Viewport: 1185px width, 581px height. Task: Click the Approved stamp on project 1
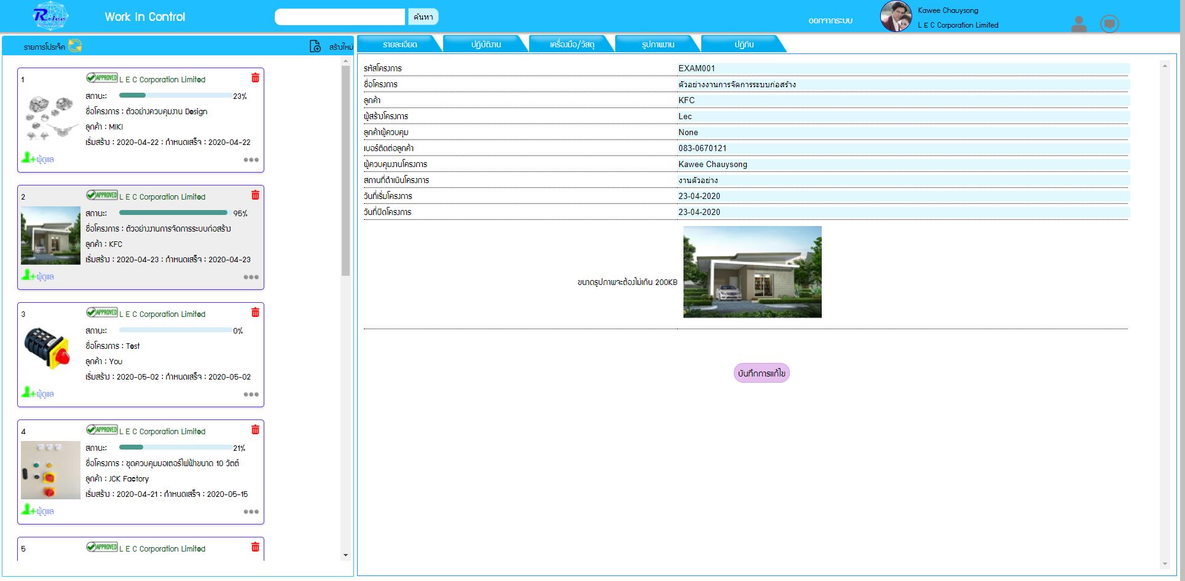[102, 77]
